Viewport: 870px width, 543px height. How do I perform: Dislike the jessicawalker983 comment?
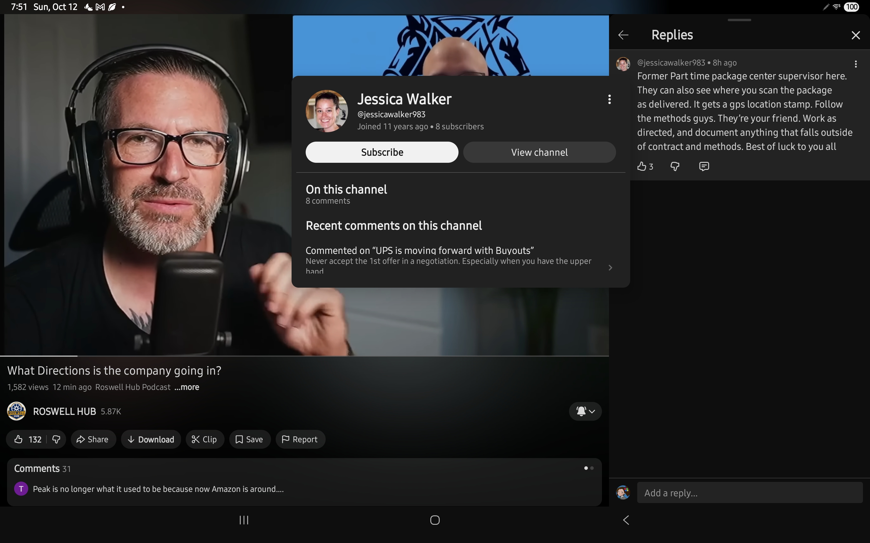click(675, 166)
